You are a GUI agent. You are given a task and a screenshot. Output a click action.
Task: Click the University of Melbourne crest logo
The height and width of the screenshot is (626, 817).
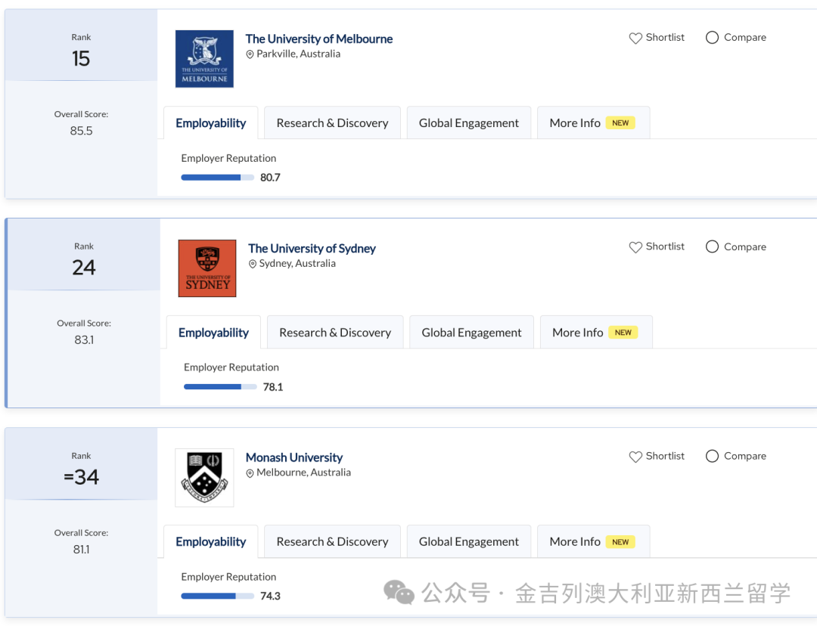[204, 59]
